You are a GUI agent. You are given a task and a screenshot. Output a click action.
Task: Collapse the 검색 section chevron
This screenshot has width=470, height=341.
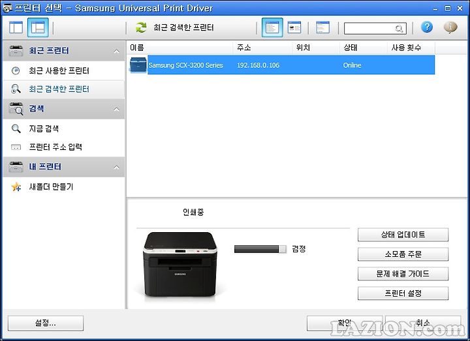click(116, 110)
